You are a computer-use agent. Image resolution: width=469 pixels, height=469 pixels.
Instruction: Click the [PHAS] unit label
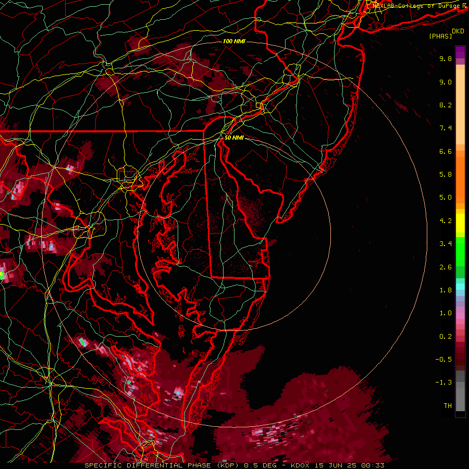click(x=440, y=36)
